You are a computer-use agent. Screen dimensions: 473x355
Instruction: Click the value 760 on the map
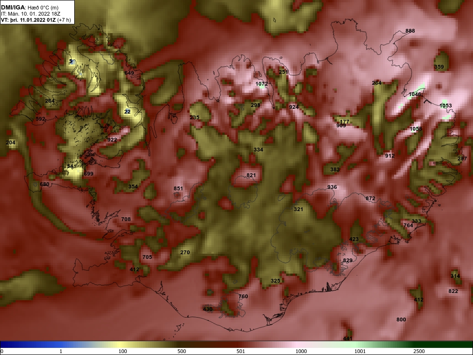pos(243,296)
